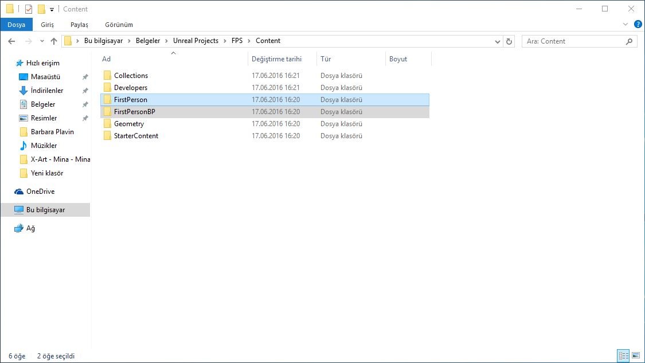Select the FirstPersonBP folder row
Image resolution: width=645 pixels, height=363 pixels.
[x=265, y=111]
